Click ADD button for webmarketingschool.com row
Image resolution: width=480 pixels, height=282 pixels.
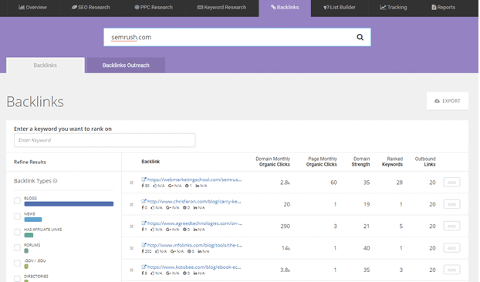coord(451,183)
